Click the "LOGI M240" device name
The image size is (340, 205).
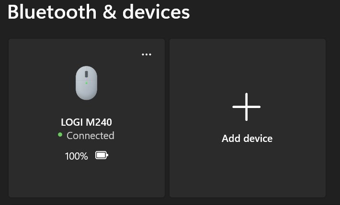pos(86,122)
